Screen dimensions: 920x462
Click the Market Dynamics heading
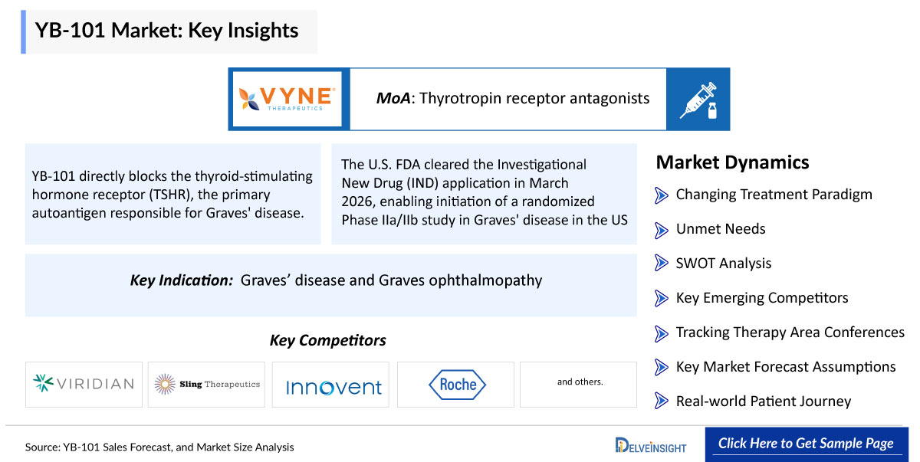click(x=732, y=162)
